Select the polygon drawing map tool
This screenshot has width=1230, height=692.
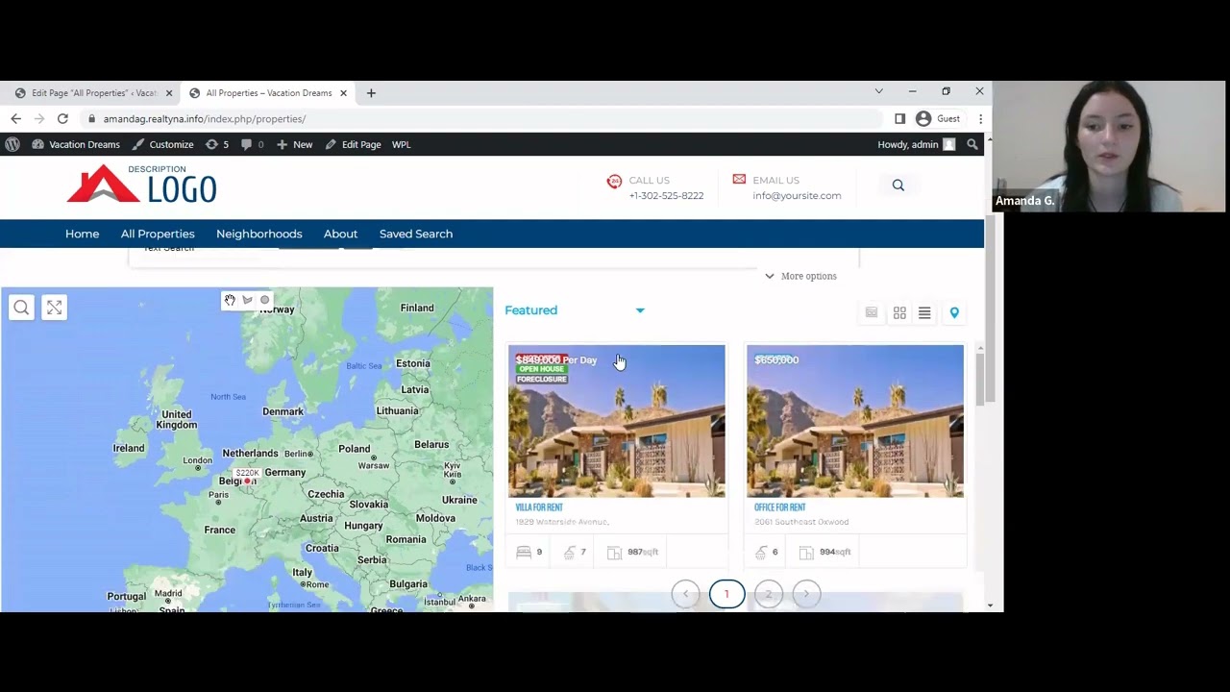(x=247, y=300)
